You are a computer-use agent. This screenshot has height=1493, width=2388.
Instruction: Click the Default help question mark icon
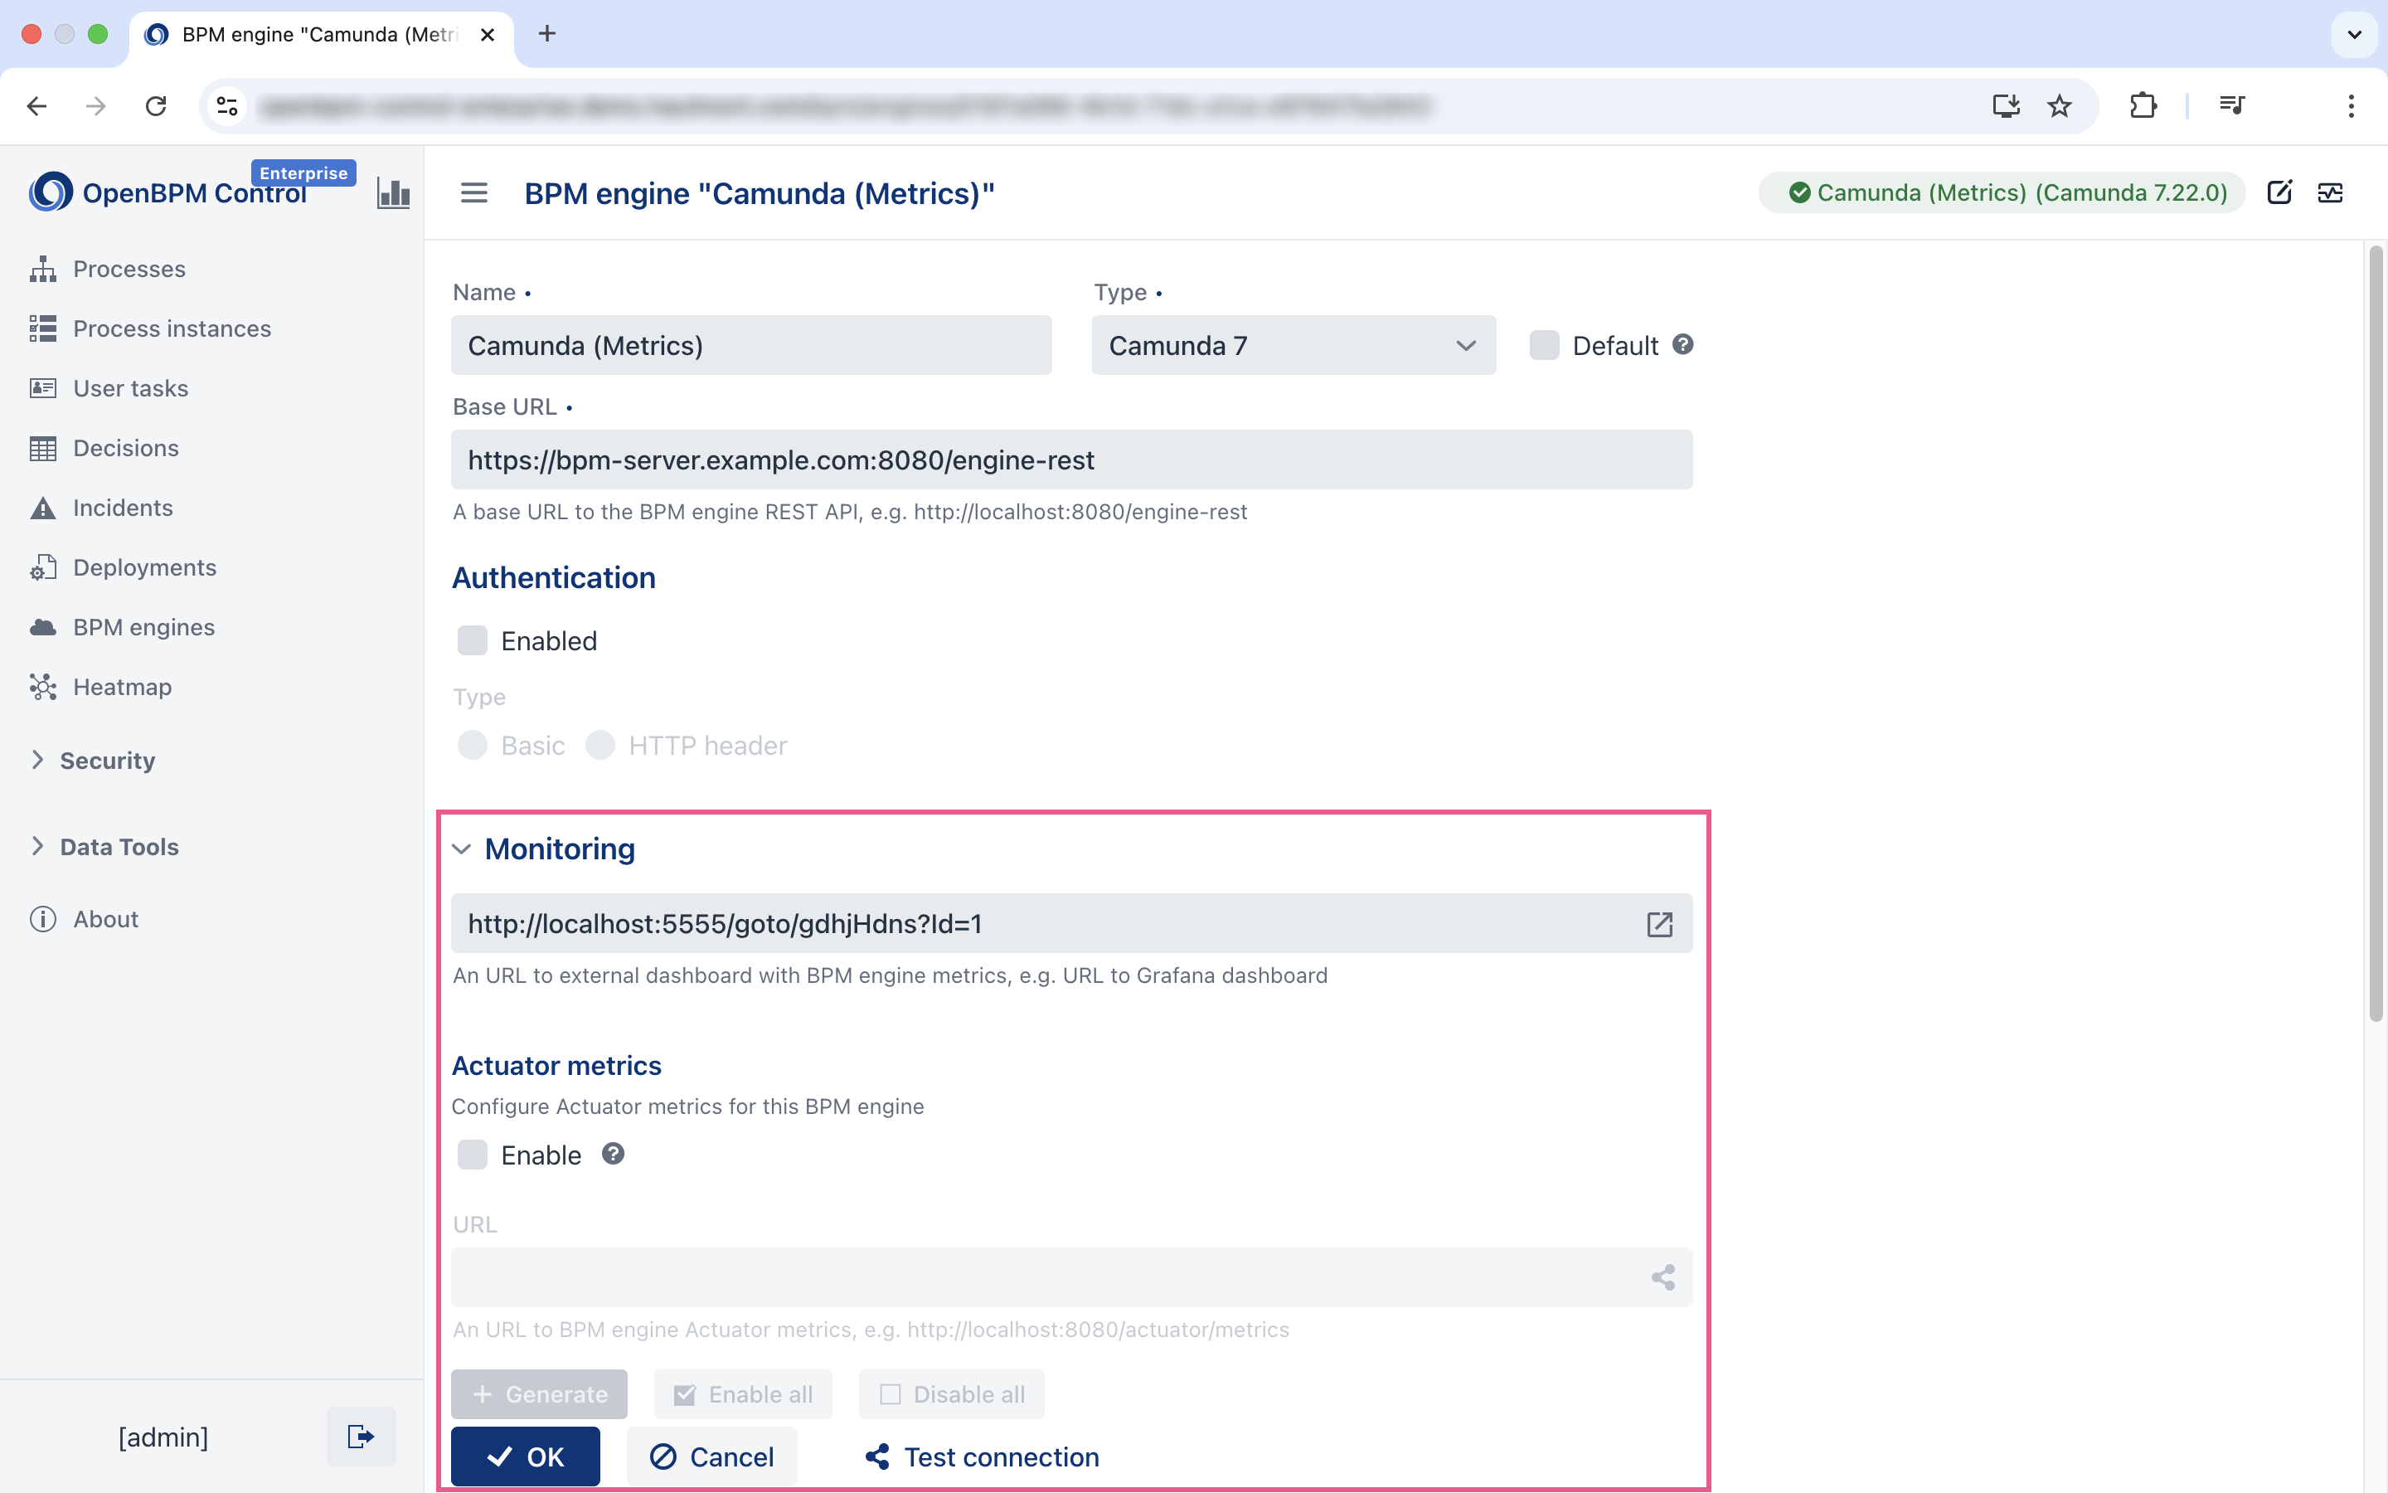1683,344
